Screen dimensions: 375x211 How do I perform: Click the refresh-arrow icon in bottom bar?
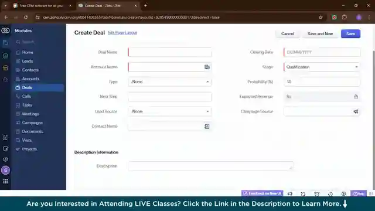click(303, 194)
